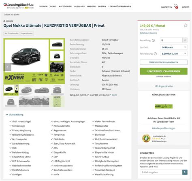Open favorites heart icon in header
Viewport: 192px width, 181px height.
(176, 6)
